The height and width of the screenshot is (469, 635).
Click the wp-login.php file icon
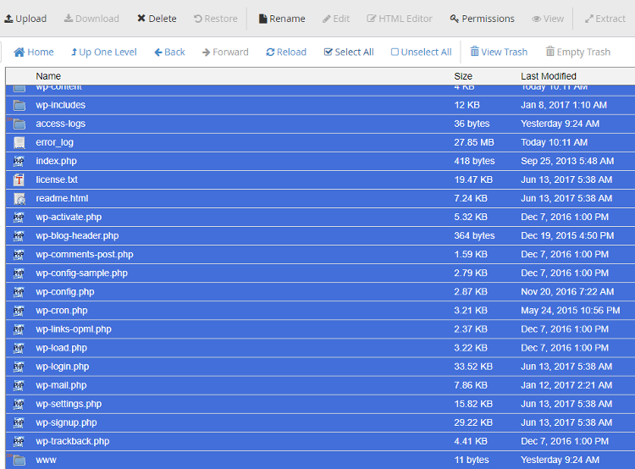pos(19,367)
